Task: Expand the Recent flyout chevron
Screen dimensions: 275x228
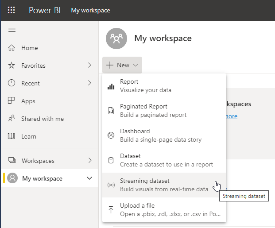Action: (89, 83)
